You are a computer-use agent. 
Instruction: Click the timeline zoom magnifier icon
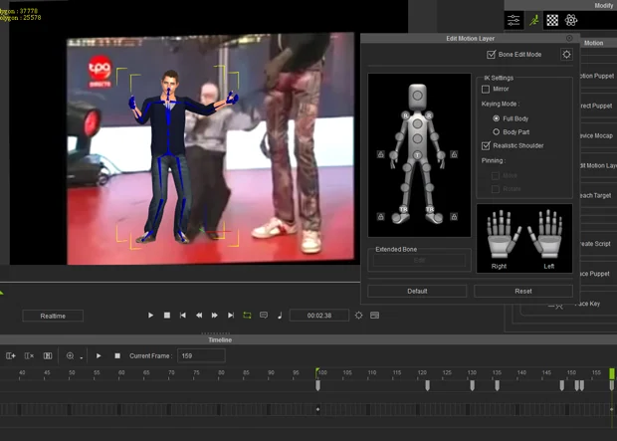(x=70, y=356)
